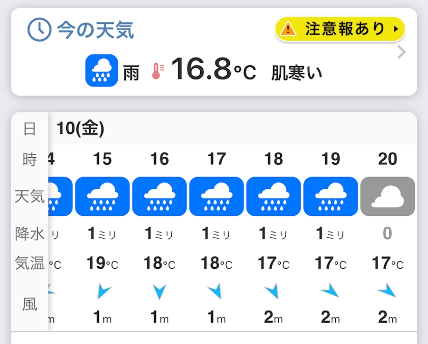428x344 pixels.
Task: Select the 20時 cloudy forecast icon
Action: pos(388,196)
